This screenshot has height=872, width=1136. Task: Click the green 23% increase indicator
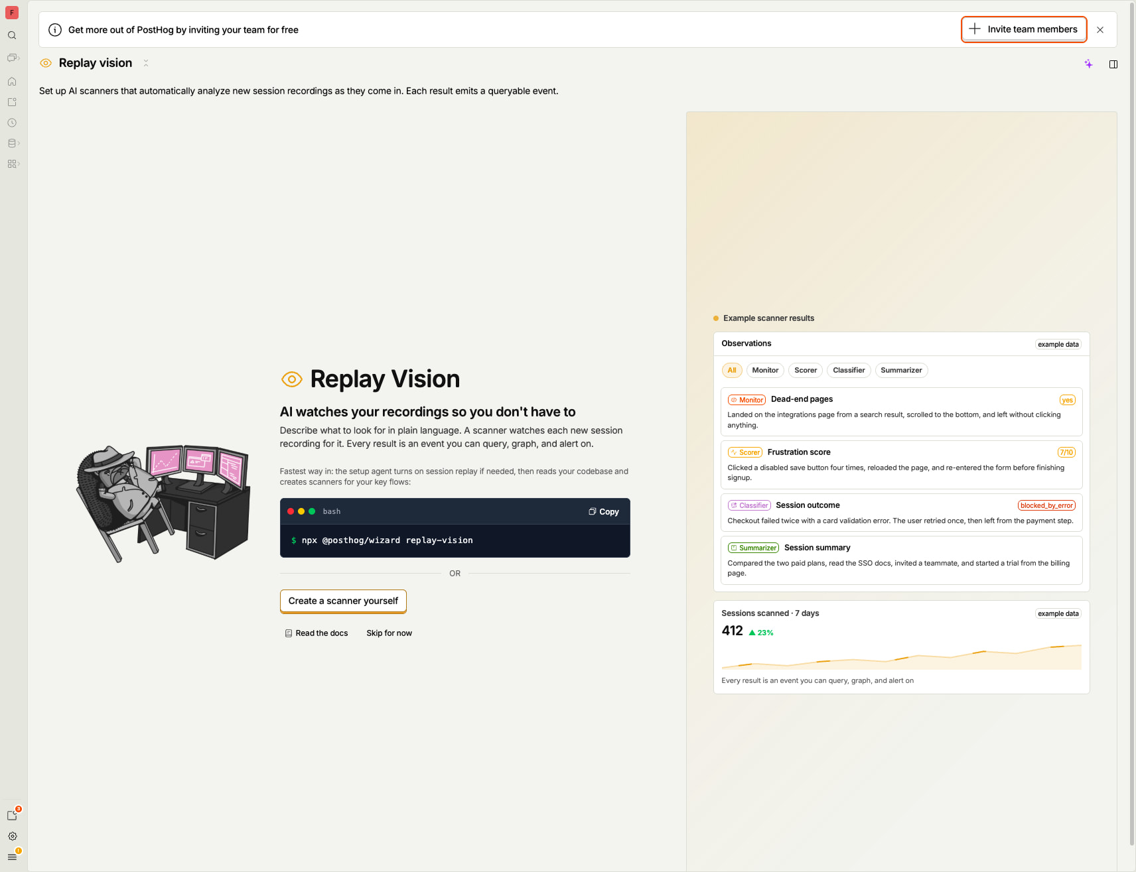click(761, 633)
